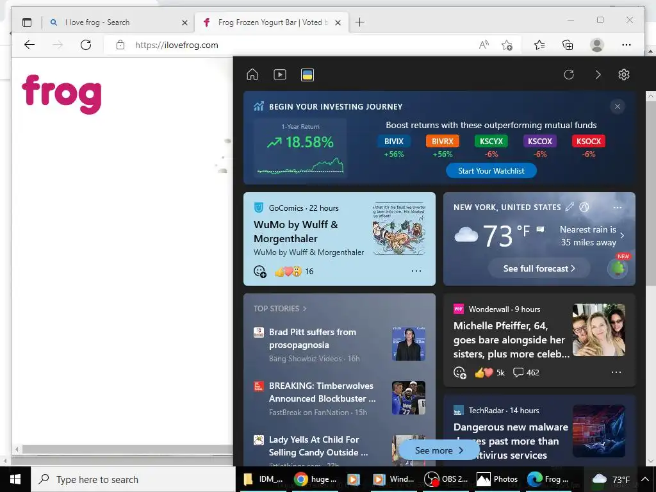Viewport: 656px width, 492px height.
Task: Reload the page with Edge refresh icon
Action: click(86, 45)
